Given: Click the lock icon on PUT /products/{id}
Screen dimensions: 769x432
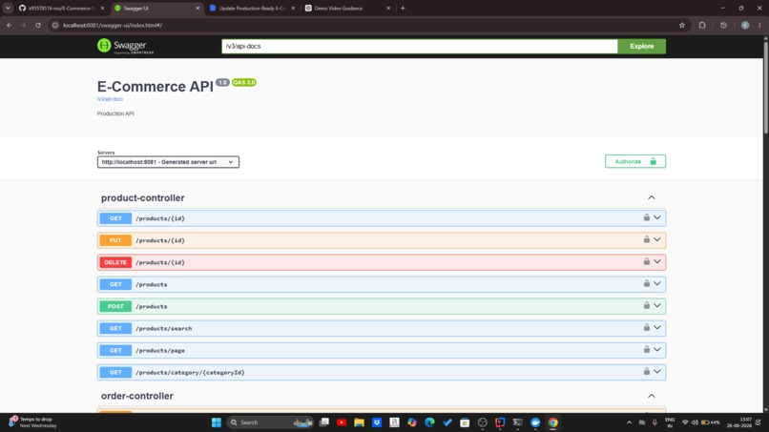Looking at the screenshot, I should tap(646, 239).
